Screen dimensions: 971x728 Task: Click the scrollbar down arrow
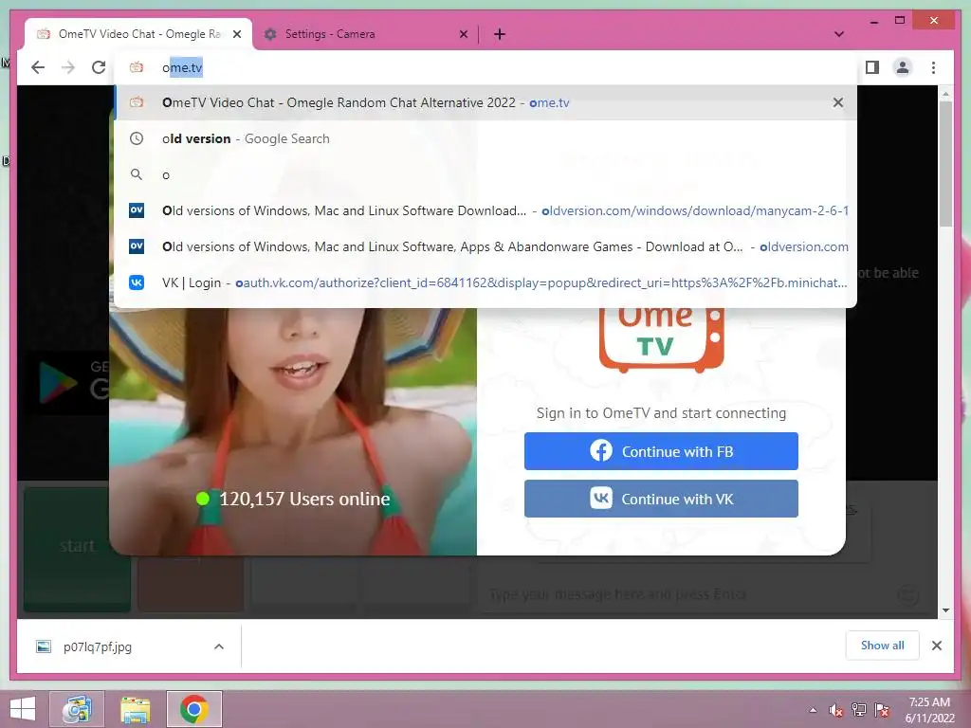tap(945, 610)
